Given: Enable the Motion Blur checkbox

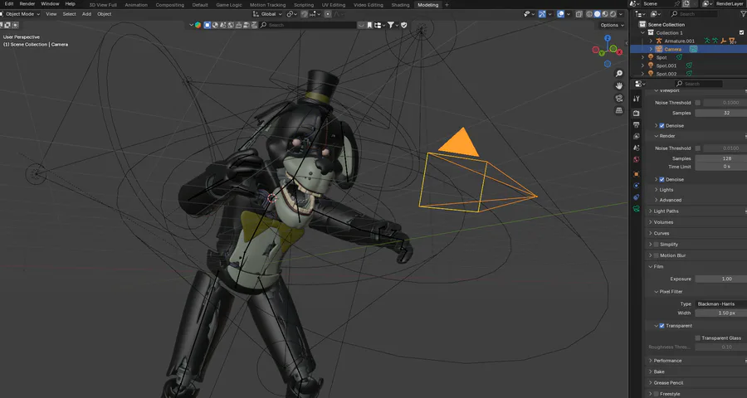Looking at the screenshot, I should point(656,255).
